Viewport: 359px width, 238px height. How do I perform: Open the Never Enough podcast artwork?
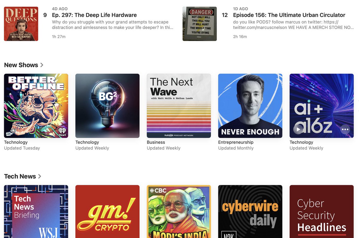250,106
